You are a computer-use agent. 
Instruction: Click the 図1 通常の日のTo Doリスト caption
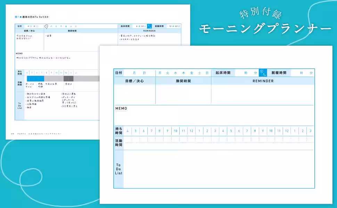tap(32, 17)
